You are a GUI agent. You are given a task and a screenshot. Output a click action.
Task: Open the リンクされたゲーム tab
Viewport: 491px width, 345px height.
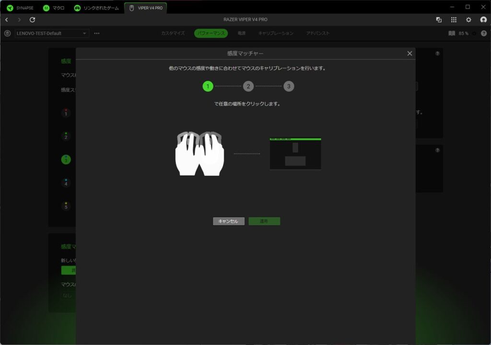pyautogui.click(x=96, y=8)
